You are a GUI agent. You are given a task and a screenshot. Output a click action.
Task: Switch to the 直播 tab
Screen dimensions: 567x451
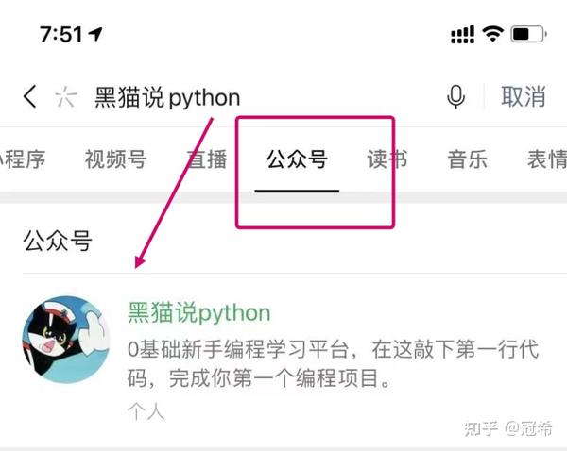[x=206, y=159]
